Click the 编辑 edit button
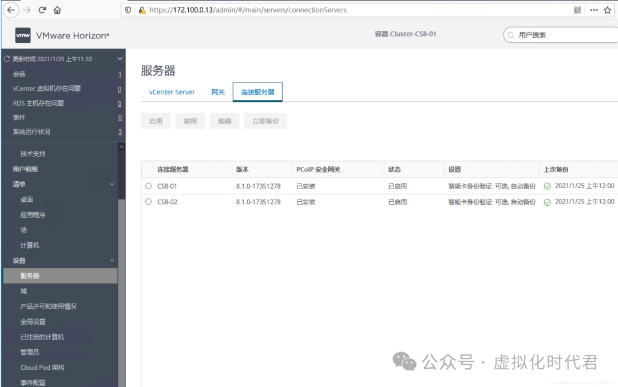618x387 pixels. (x=225, y=121)
